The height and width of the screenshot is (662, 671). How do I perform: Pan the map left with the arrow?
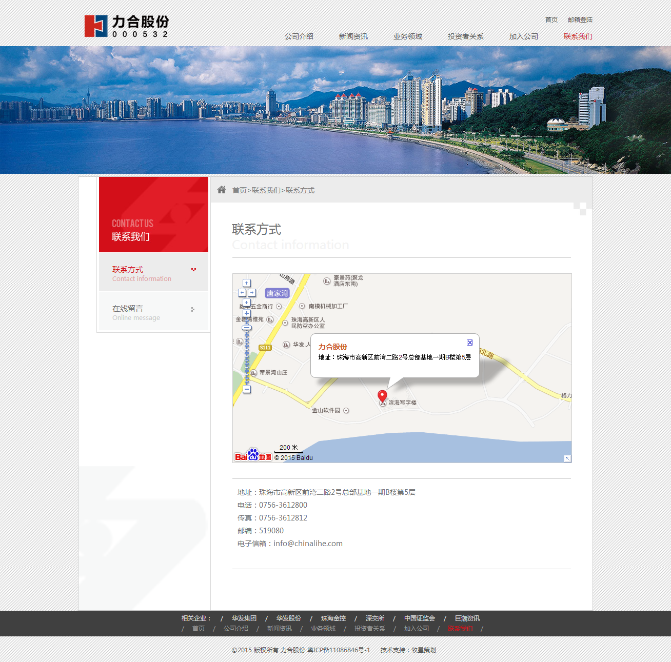click(x=242, y=293)
